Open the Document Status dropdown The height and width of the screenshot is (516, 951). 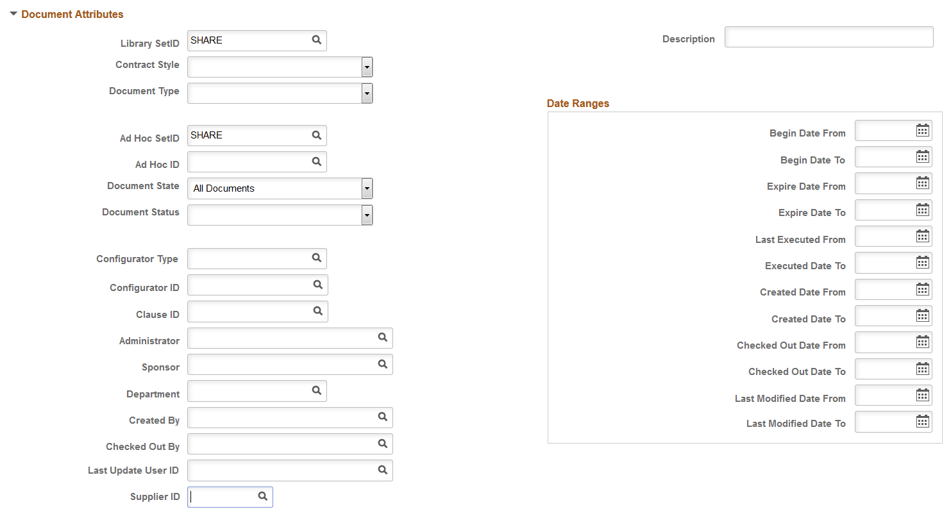click(367, 215)
